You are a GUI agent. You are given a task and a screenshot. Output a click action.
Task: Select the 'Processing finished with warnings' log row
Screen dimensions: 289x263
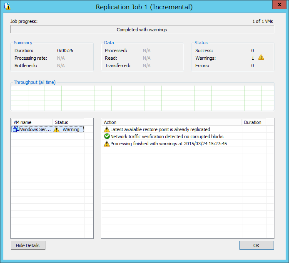pyautogui.click(x=187, y=144)
